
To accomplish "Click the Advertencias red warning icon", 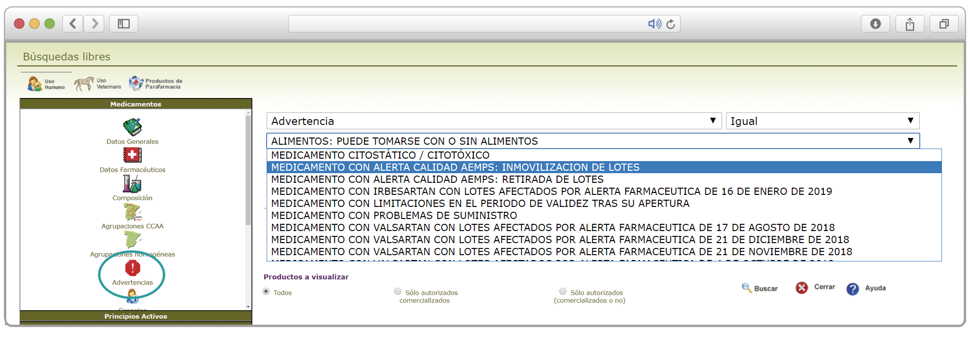I will [x=132, y=268].
